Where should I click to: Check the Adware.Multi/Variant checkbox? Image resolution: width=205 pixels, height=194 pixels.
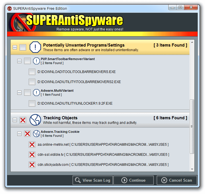point(27,93)
